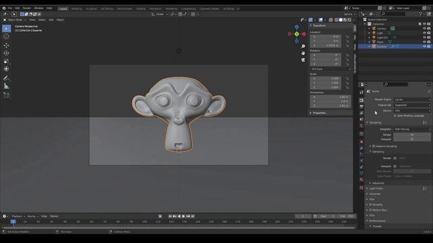
Task: Open the Tool settings properties tab icon
Action: tap(361, 92)
